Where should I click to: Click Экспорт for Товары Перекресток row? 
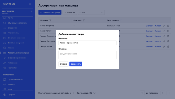coord(149,36)
